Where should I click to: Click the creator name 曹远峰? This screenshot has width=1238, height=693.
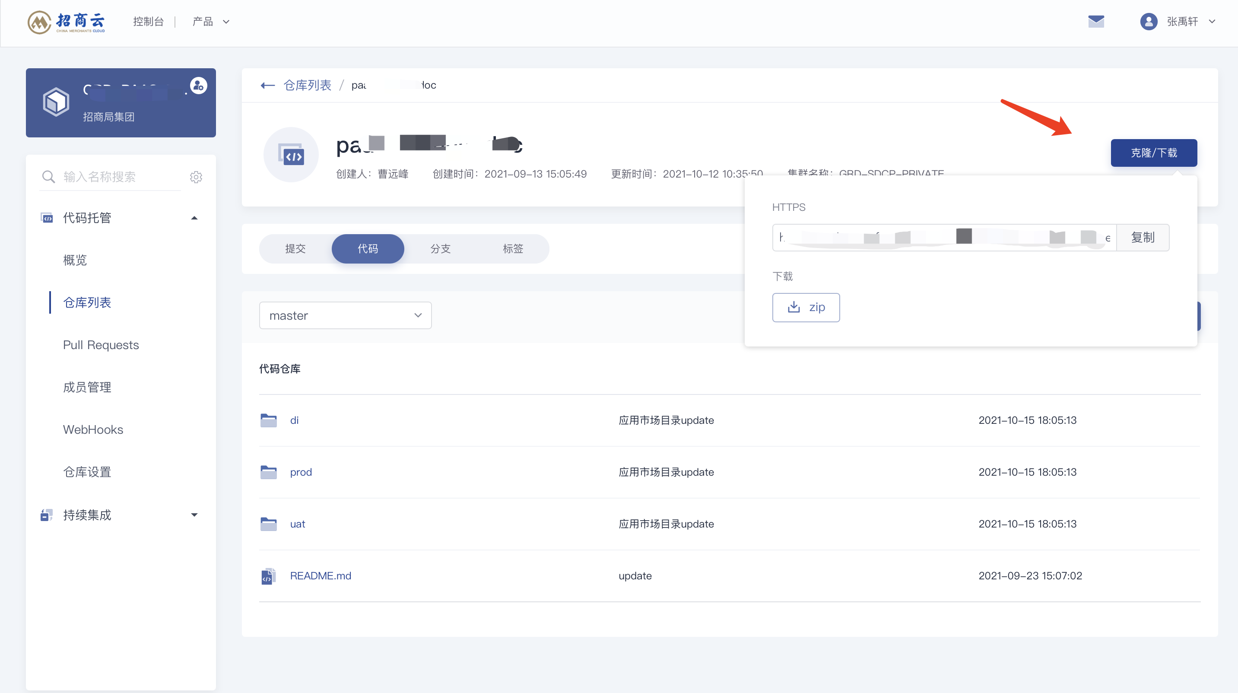pyautogui.click(x=393, y=174)
